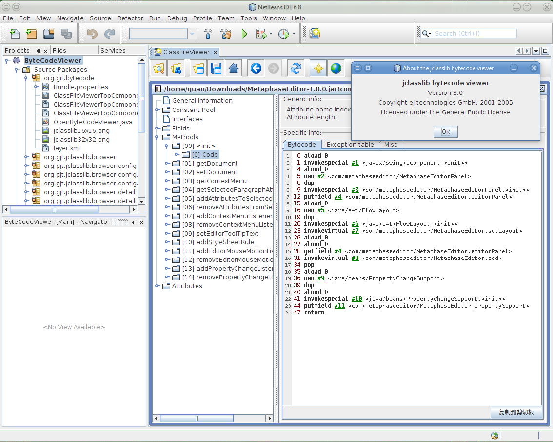This screenshot has height=442, width=553.
Task: Expand the Fields tree node
Action: coord(158,128)
